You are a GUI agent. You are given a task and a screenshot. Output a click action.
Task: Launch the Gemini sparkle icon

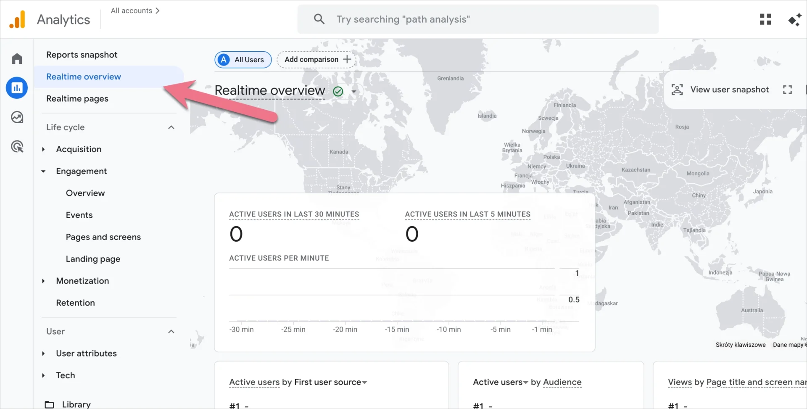point(794,19)
